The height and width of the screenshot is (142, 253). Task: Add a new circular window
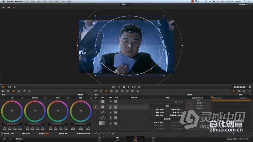(x=95, y=134)
